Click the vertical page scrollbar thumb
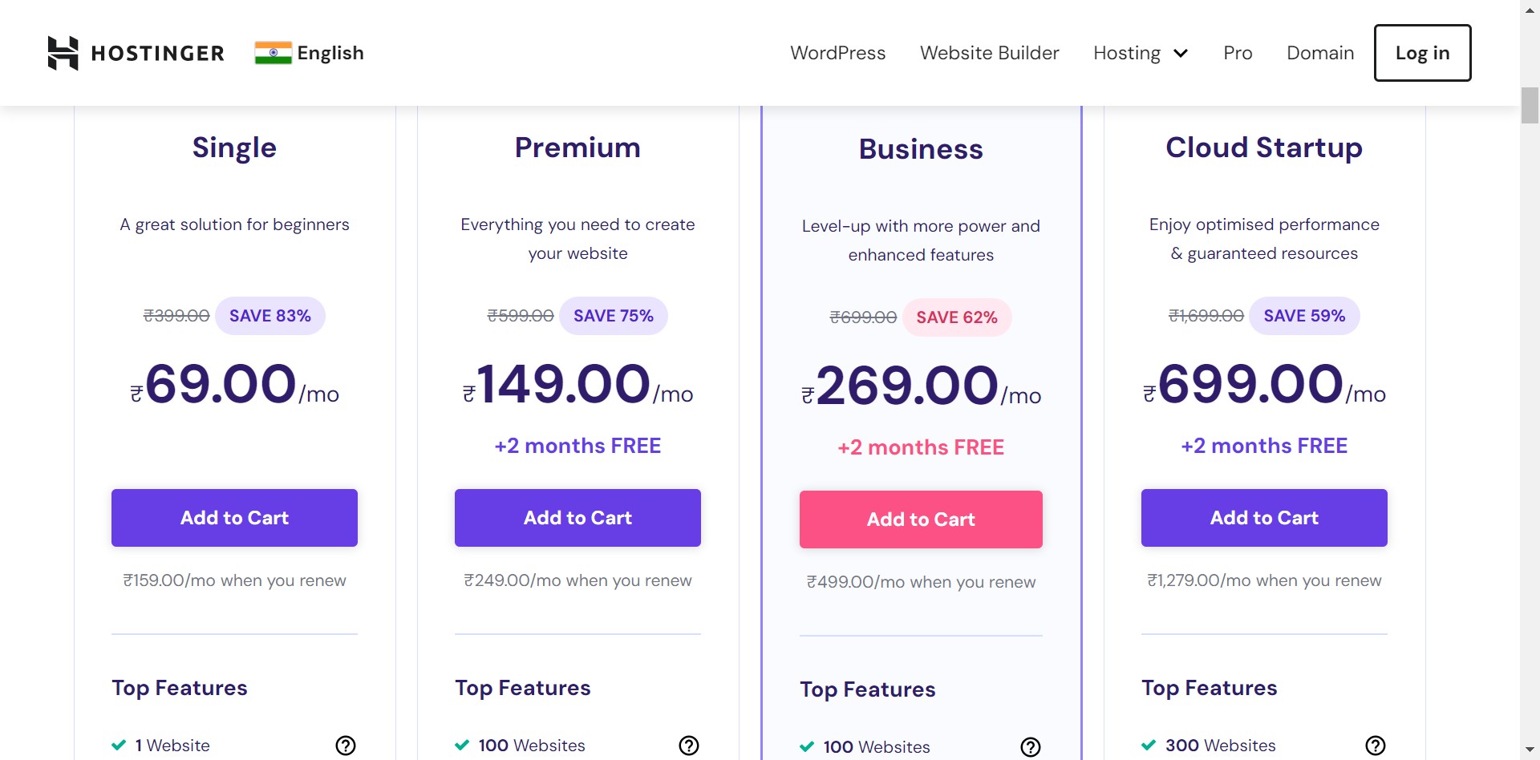Screen dimensions: 1540x760 coord(1530,105)
